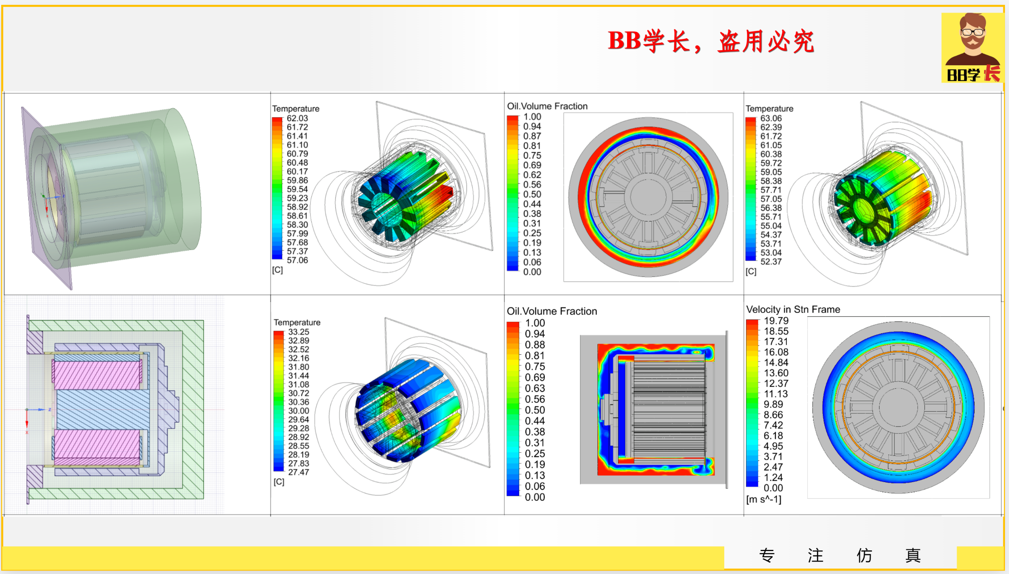Click the color bar of the velocity legend
The image size is (1009, 574).
(752, 403)
